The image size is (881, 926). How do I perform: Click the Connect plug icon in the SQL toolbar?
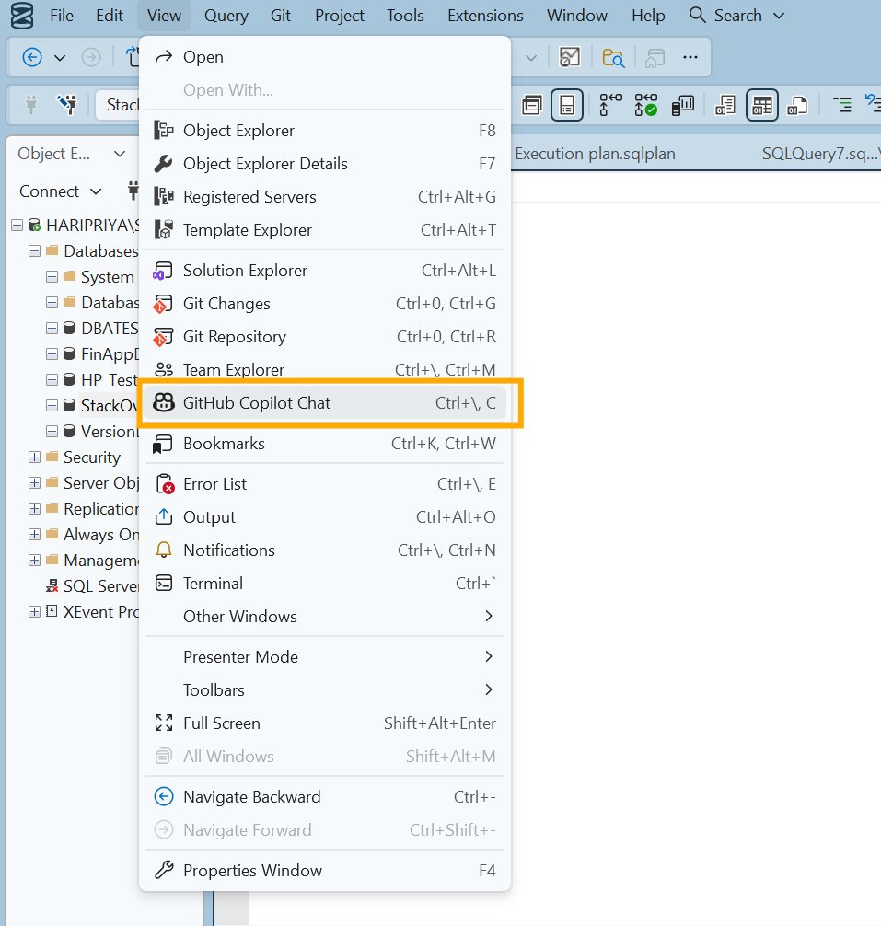31,105
